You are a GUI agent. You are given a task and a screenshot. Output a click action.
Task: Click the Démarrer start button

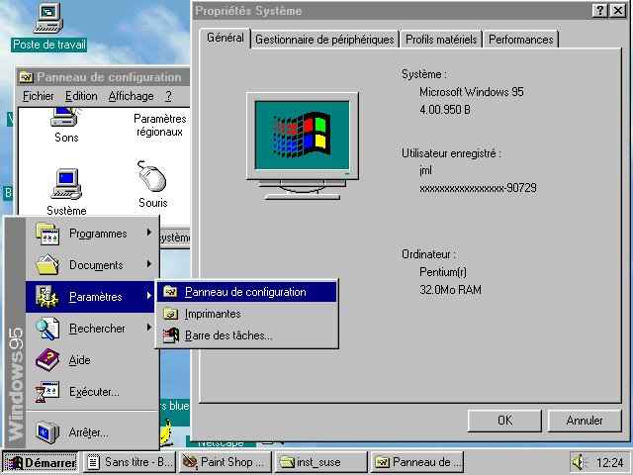point(41,462)
